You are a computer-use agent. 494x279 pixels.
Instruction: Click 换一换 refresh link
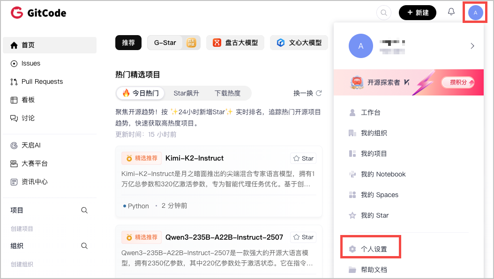[307, 93]
